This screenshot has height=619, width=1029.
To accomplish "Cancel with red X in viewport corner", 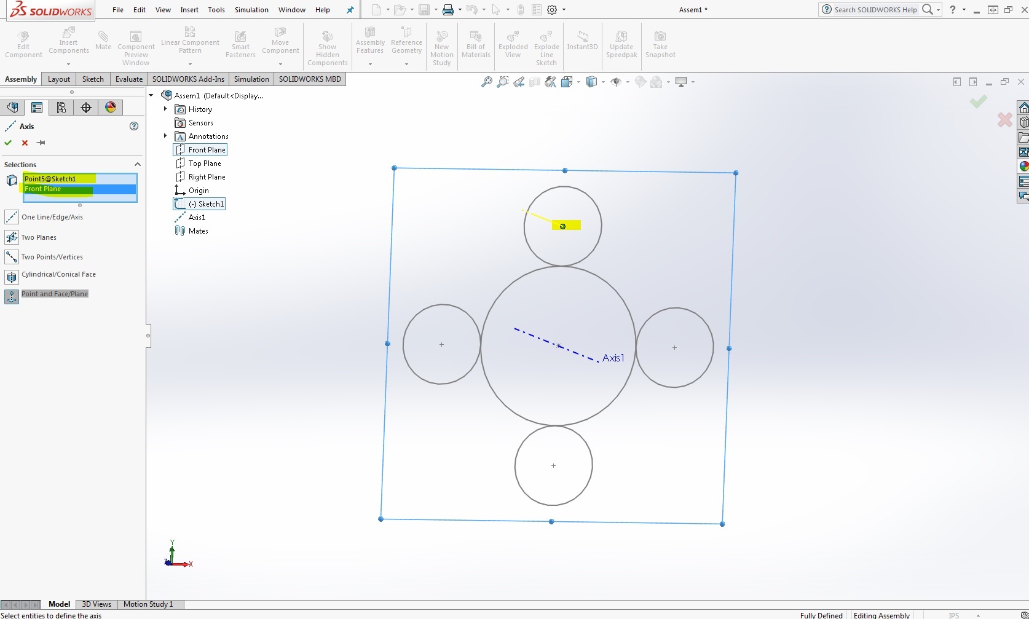I will (1005, 120).
